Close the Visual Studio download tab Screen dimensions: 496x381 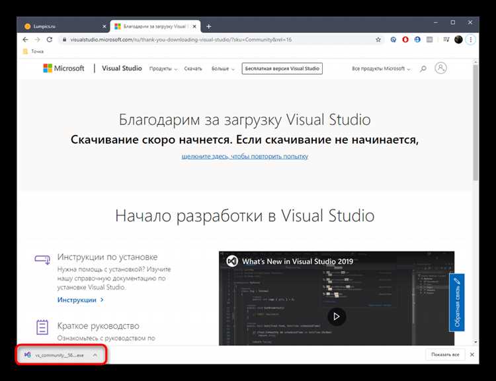point(194,26)
